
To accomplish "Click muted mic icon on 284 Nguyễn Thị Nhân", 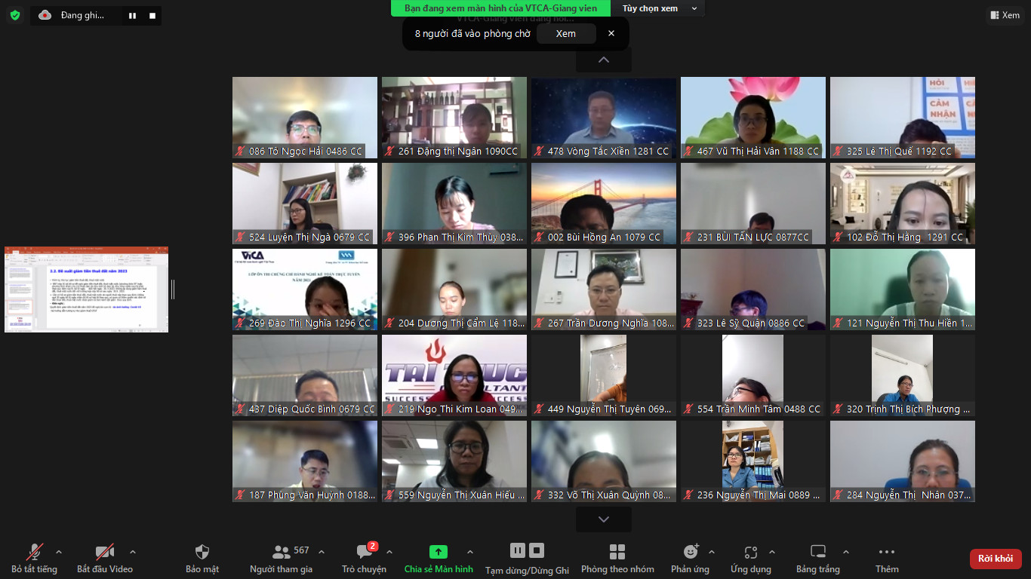I will point(839,495).
